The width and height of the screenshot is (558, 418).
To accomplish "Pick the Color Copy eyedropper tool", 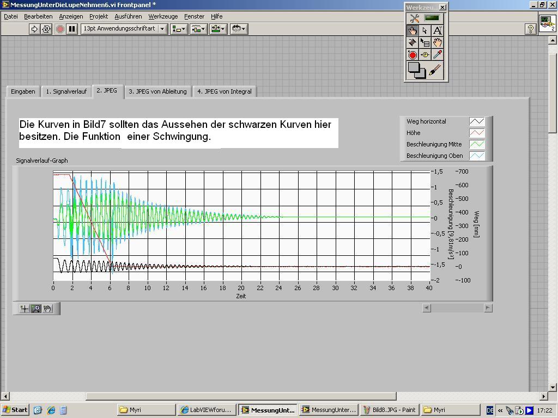I will (437, 55).
